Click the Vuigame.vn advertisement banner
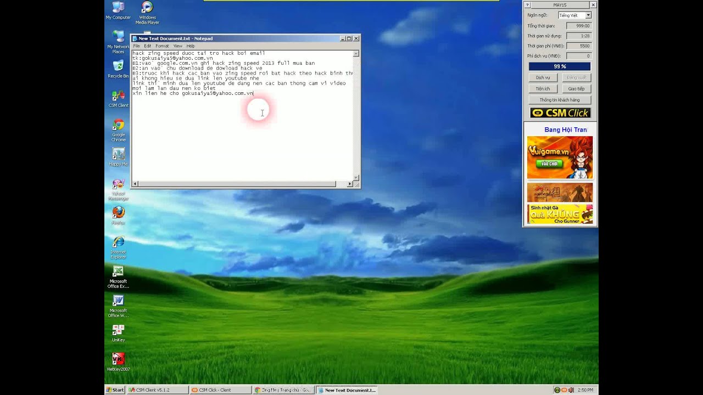 click(x=560, y=157)
